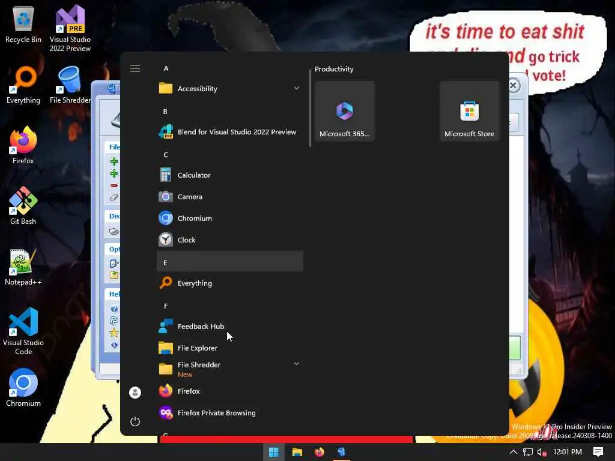The height and width of the screenshot is (461, 615).
Task: Click the eraser icon in File Shredder
Action: (114, 197)
